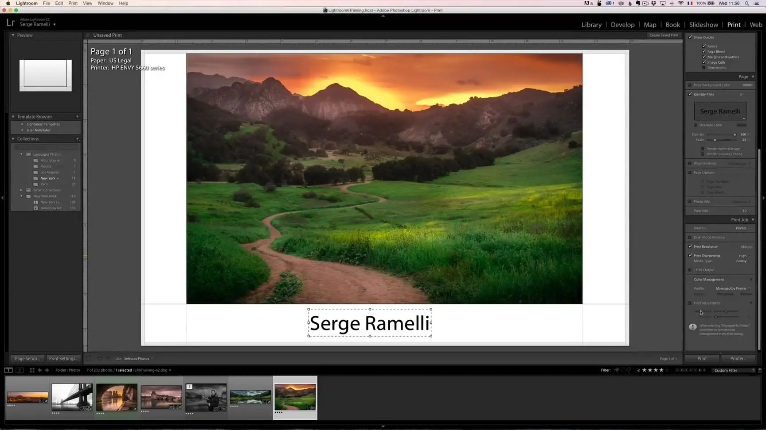Open the Window menu

pos(106,3)
